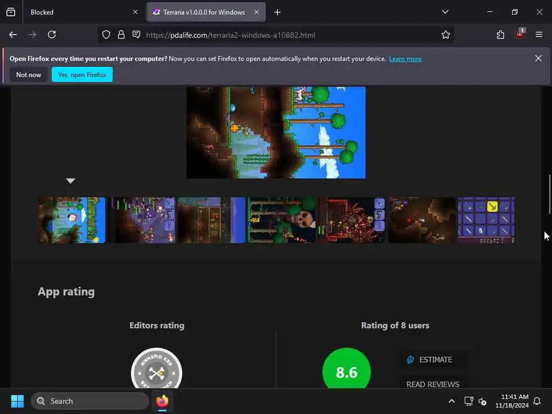Reload the current page
The width and height of the screenshot is (552, 414).
tap(52, 34)
